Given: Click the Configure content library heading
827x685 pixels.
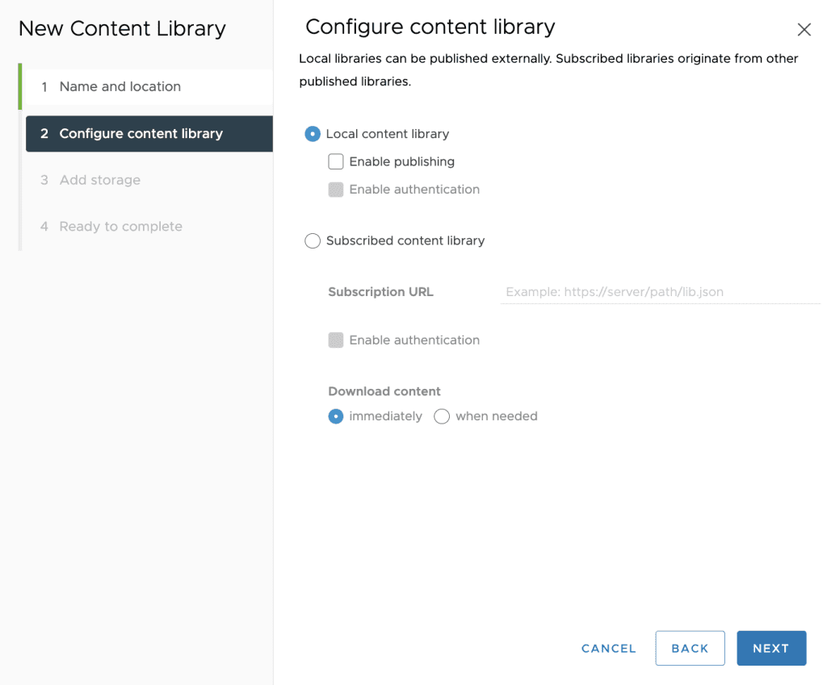Looking at the screenshot, I should (430, 27).
